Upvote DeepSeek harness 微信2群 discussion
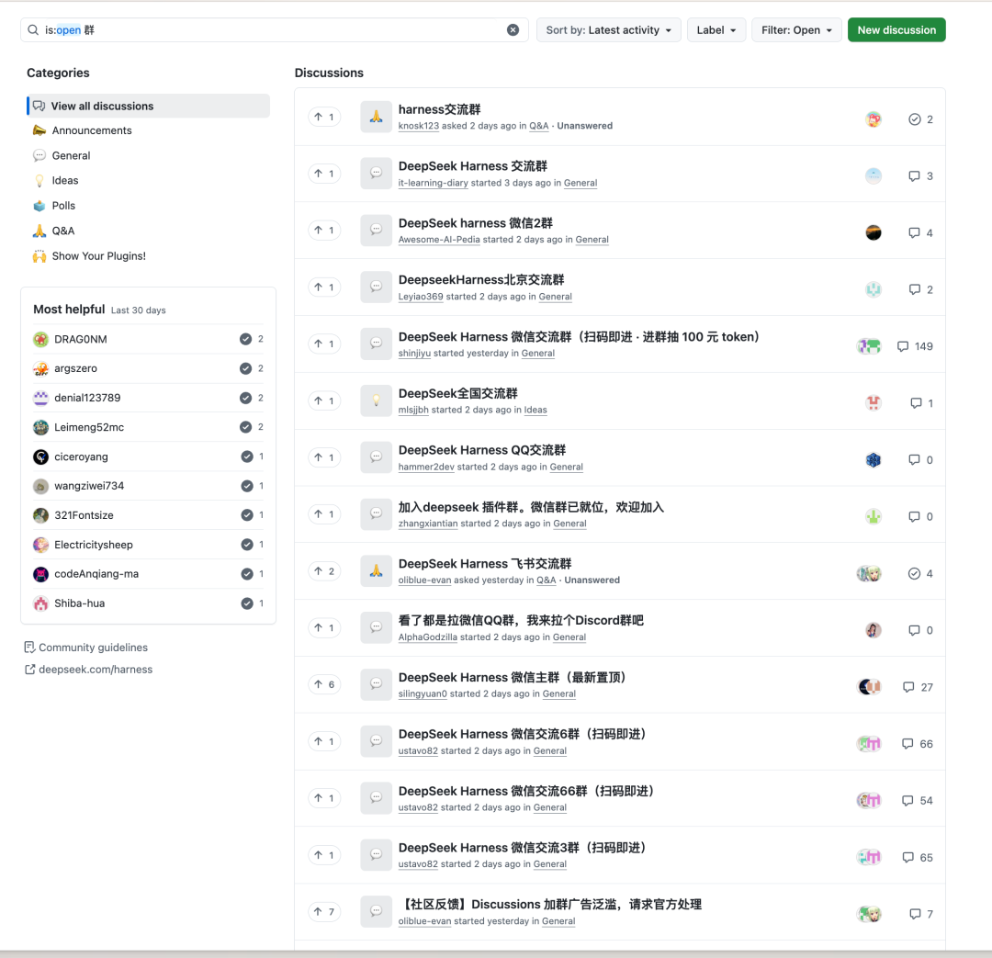Screen dimensions: 992x958 click(x=324, y=231)
